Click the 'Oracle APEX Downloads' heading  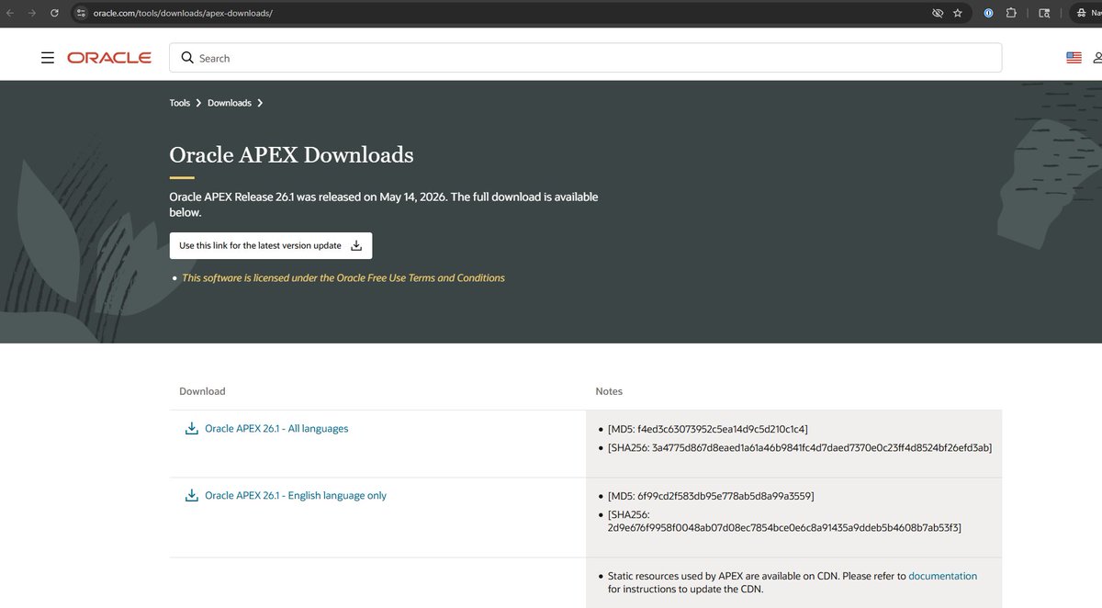point(291,154)
